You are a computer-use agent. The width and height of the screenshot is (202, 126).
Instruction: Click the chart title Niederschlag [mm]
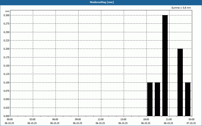click(x=101, y=2)
